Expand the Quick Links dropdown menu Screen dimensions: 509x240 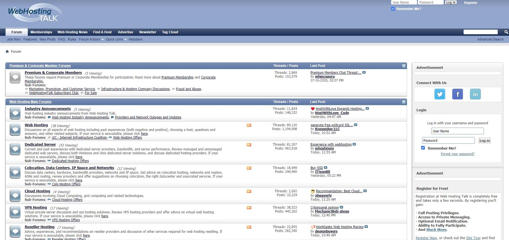(116, 39)
